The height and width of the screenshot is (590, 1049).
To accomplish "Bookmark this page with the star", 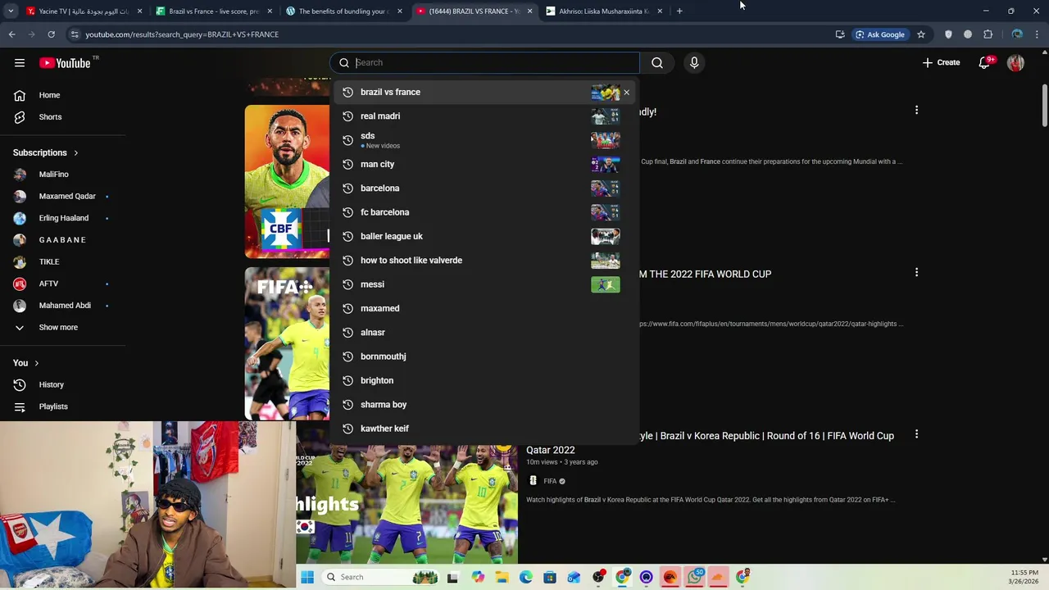I will point(921,34).
